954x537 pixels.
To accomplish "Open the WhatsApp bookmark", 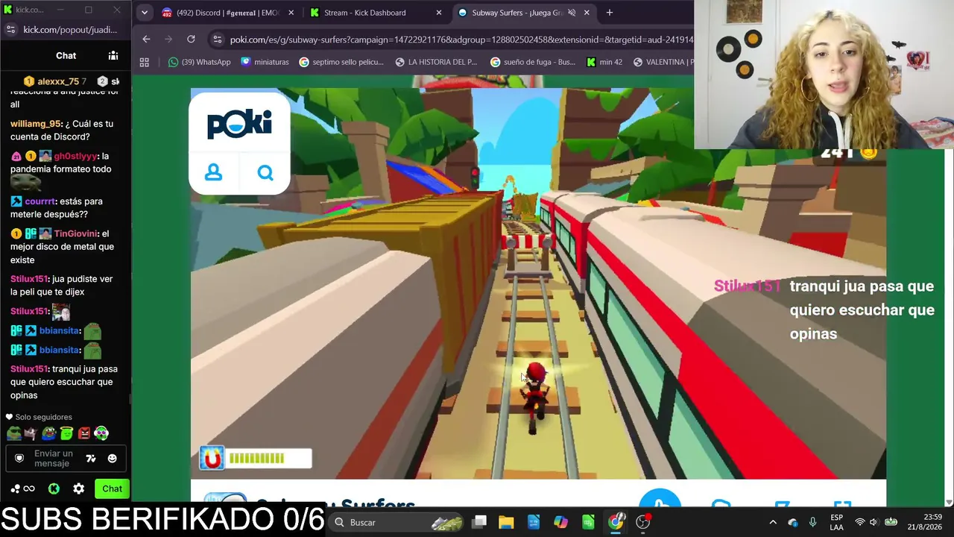I will click(x=199, y=62).
